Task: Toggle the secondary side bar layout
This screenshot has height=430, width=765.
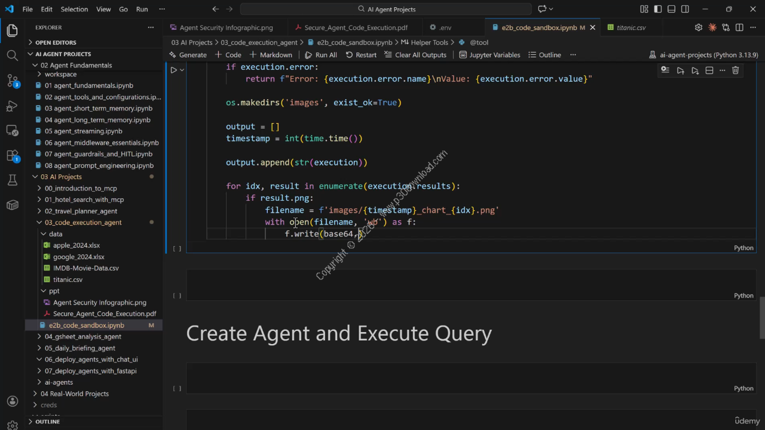Action: pos(686,9)
